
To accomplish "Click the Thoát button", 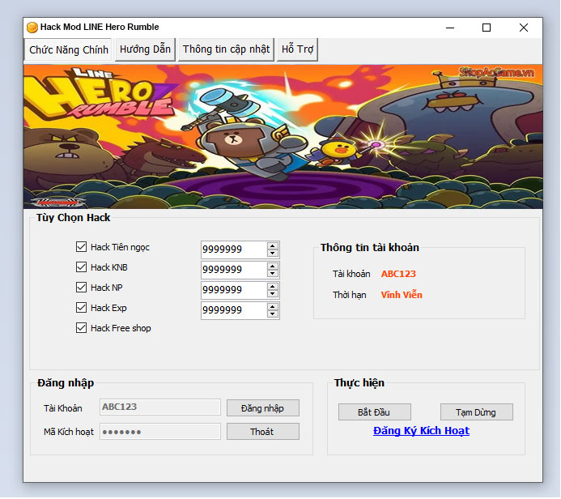I will click(263, 432).
